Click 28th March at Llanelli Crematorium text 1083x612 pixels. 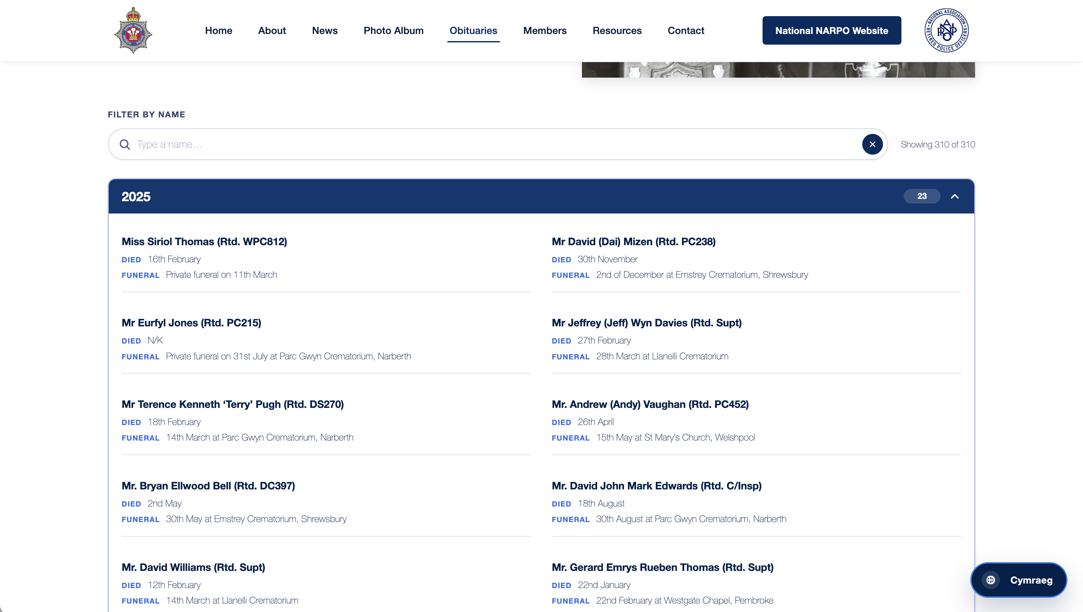tap(662, 356)
